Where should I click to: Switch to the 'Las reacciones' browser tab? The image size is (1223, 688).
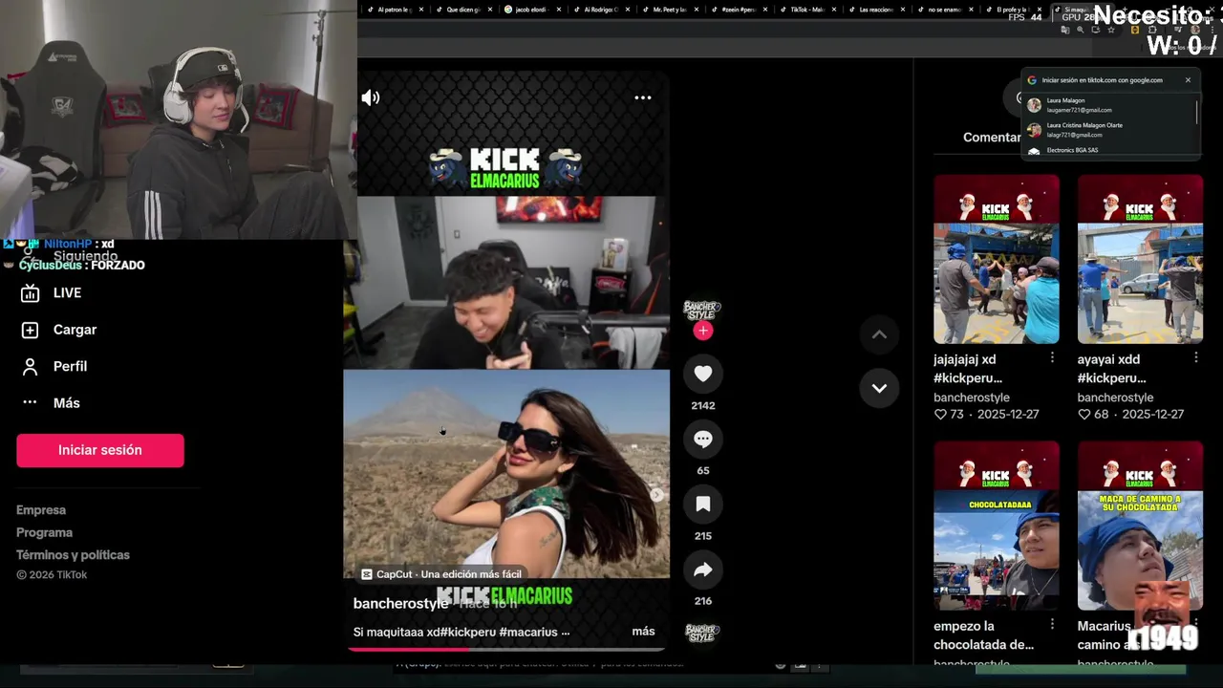(875, 10)
